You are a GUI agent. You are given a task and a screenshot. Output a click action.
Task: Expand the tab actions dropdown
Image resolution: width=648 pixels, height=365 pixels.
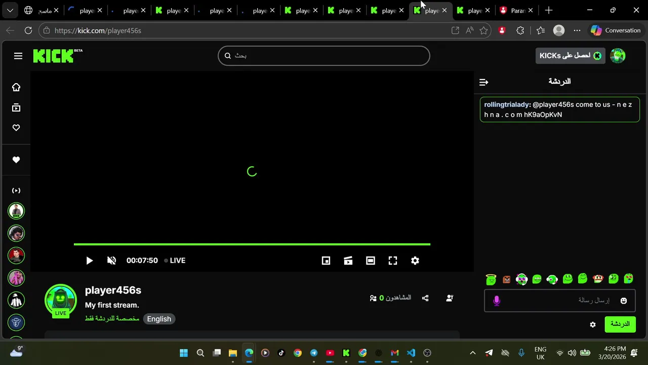(10, 10)
